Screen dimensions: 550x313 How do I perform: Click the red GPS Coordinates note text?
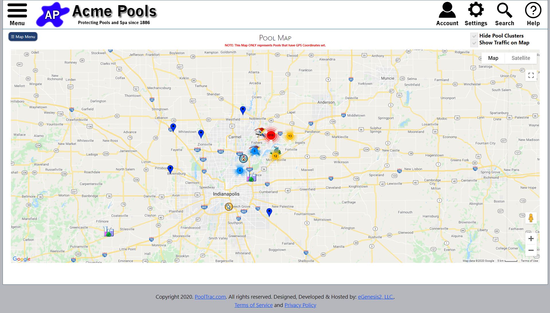(275, 45)
